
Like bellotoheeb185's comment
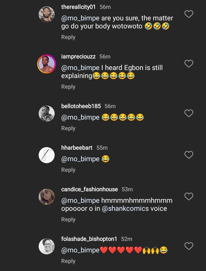coord(189,113)
